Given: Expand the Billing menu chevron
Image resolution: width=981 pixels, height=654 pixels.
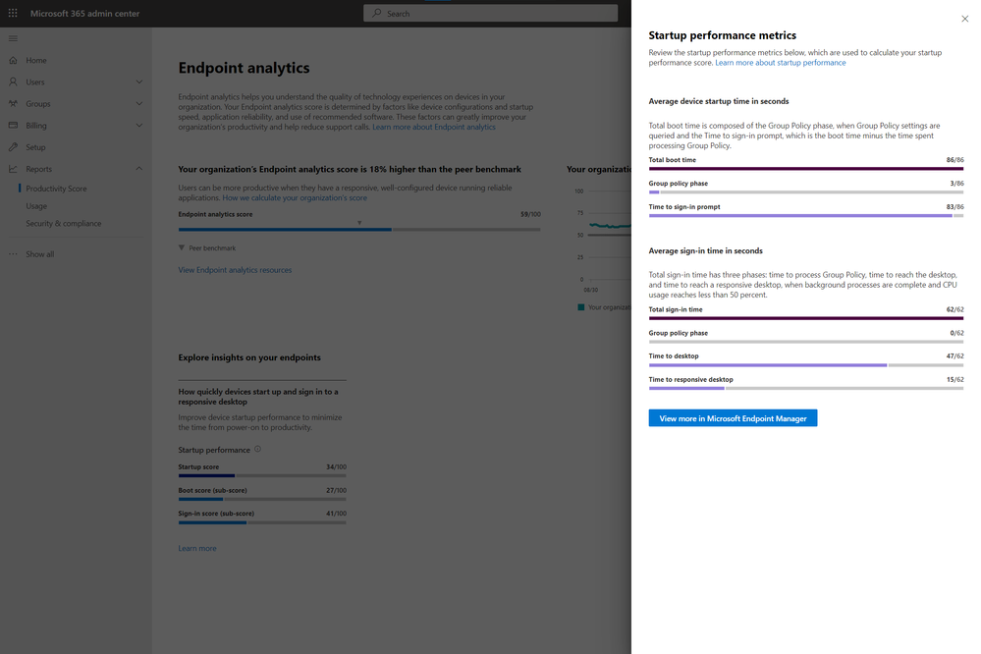Looking at the screenshot, I should click(x=138, y=126).
